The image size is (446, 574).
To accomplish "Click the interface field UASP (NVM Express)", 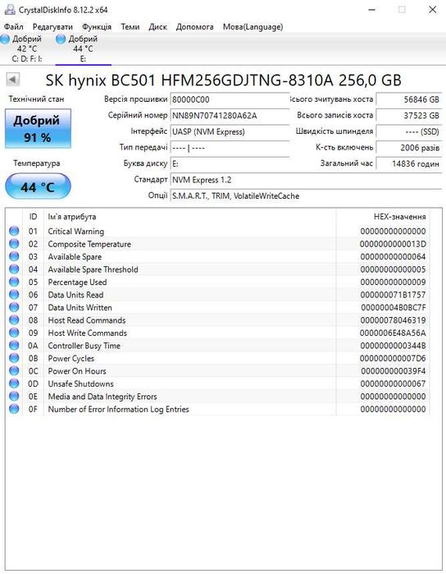I will 230,131.
